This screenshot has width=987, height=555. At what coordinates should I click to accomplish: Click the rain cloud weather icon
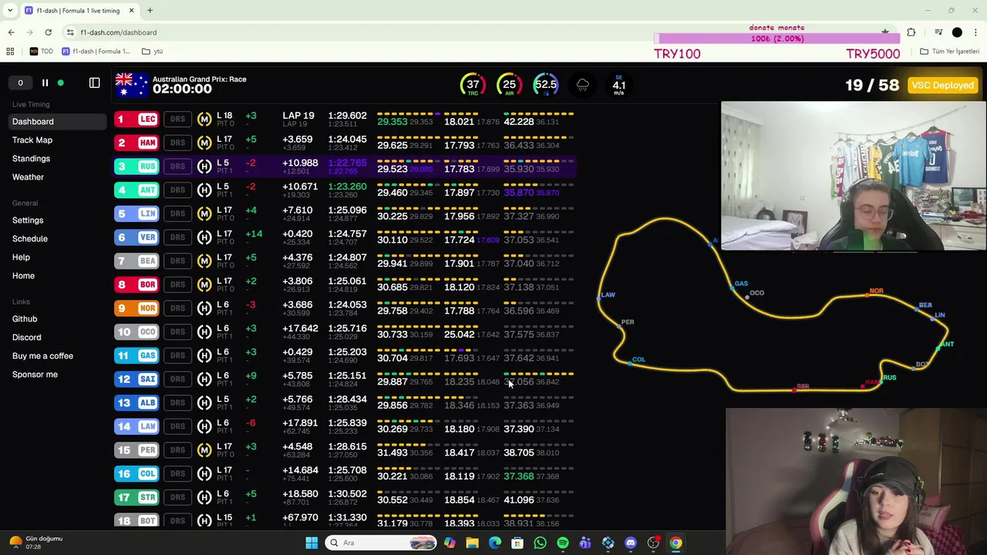(x=583, y=85)
